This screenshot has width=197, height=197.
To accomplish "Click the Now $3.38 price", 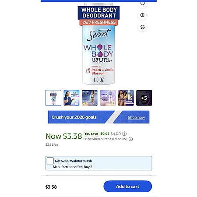I will pyautogui.click(x=64, y=136).
